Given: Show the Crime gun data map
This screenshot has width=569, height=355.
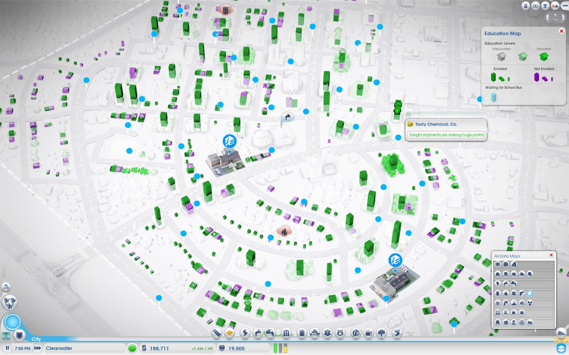Looking at the screenshot, I should pos(522,293).
